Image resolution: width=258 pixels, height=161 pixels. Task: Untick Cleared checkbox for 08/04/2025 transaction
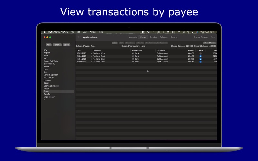point(200,62)
